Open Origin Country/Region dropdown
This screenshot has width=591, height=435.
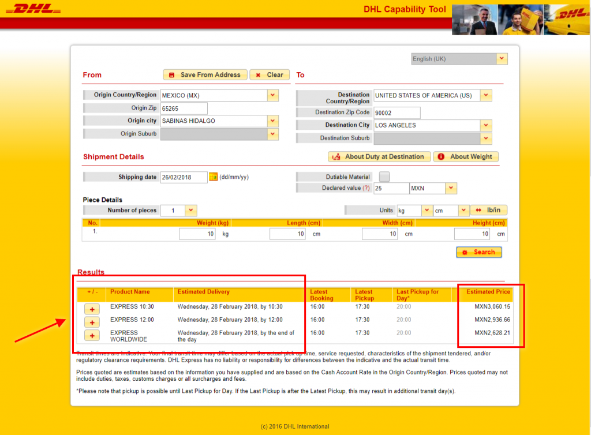coord(272,95)
